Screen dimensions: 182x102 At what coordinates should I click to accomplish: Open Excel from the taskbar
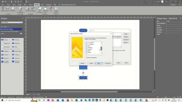[x=76, y=100]
